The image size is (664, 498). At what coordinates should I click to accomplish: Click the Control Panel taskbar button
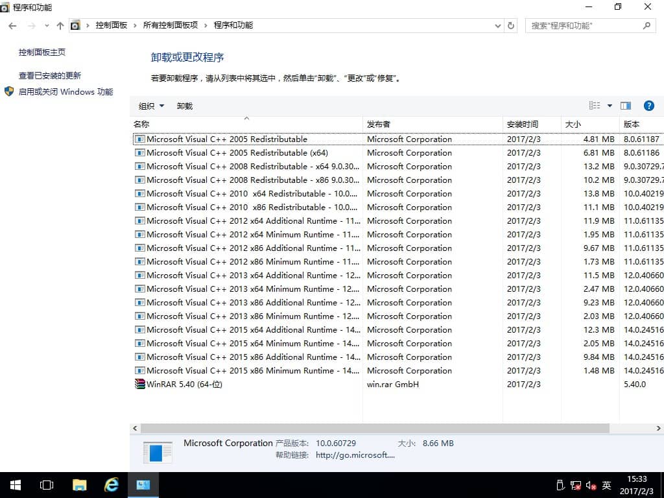coord(143,485)
